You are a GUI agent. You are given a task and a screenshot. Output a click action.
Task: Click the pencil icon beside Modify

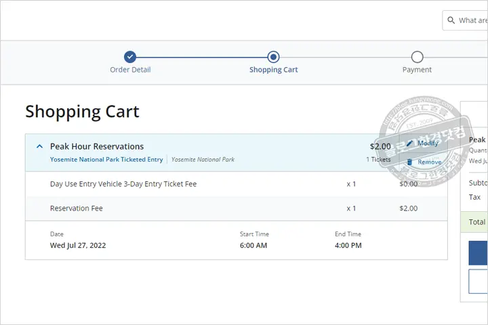[409, 144]
